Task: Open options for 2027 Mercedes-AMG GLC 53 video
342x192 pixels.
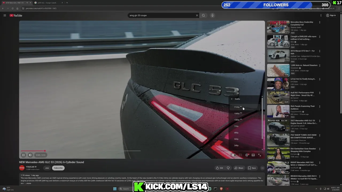Action: click(x=320, y=121)
